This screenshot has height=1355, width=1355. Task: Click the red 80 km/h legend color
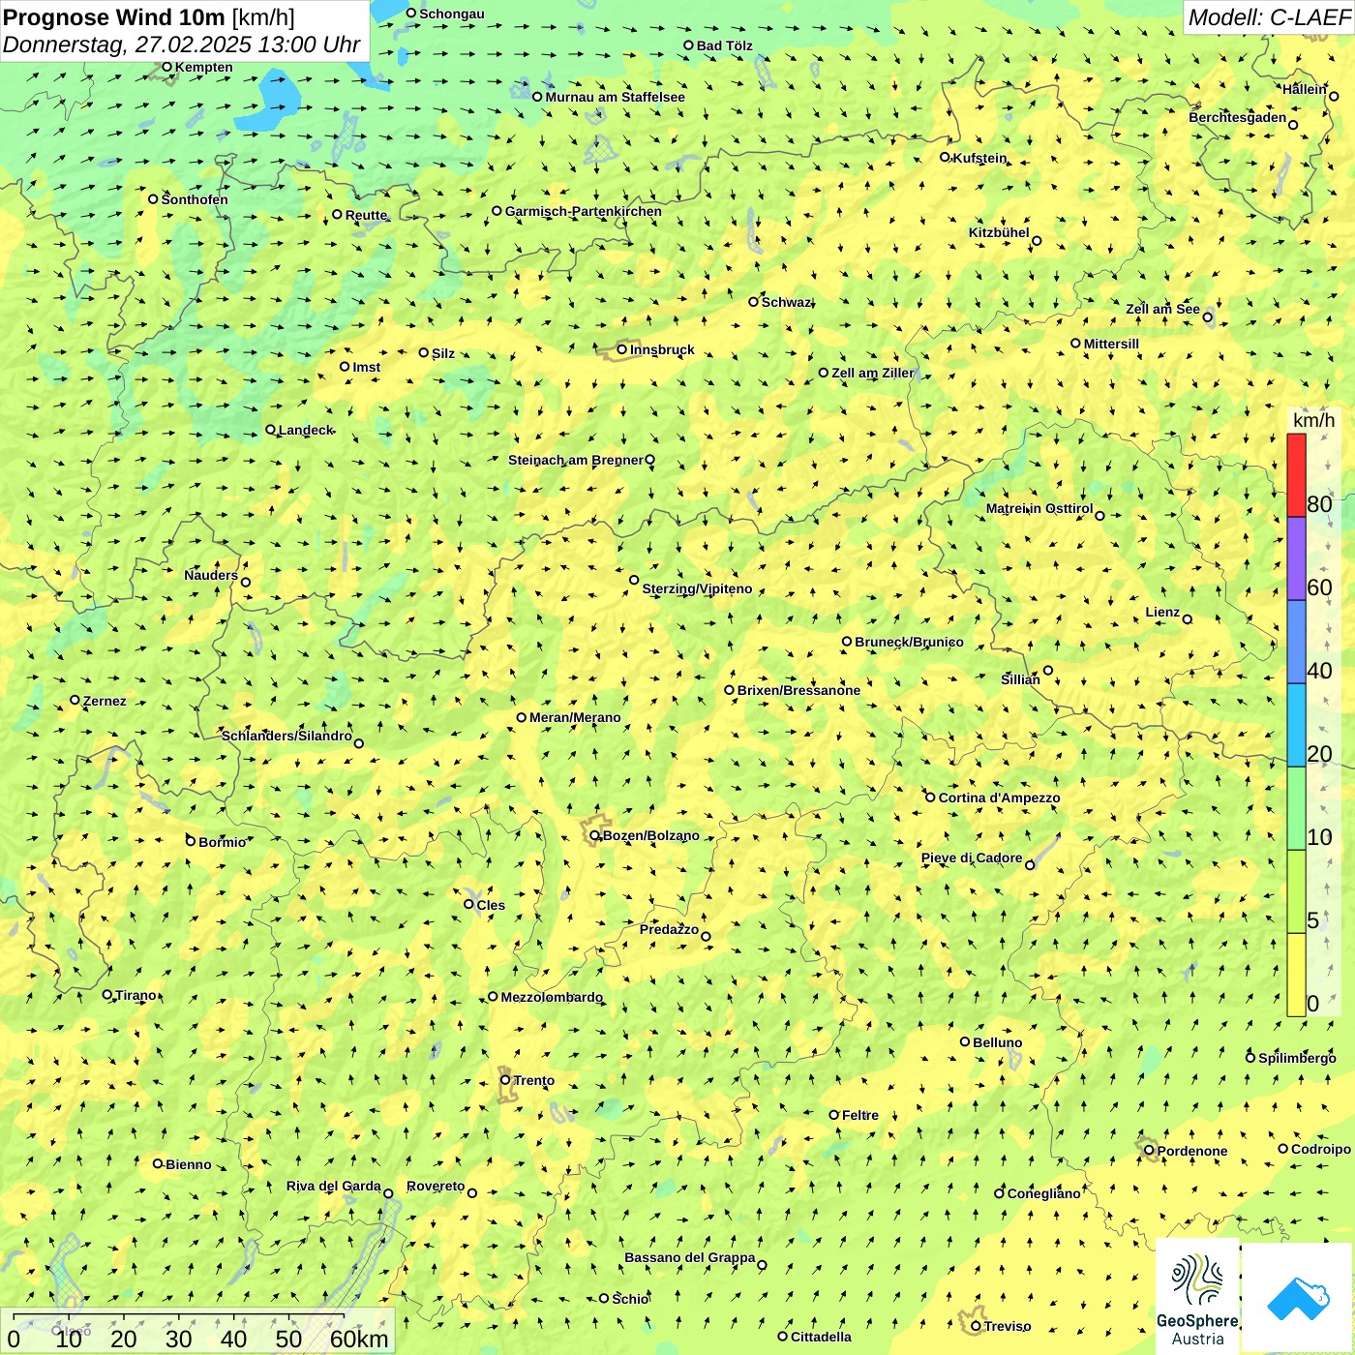1296,475
